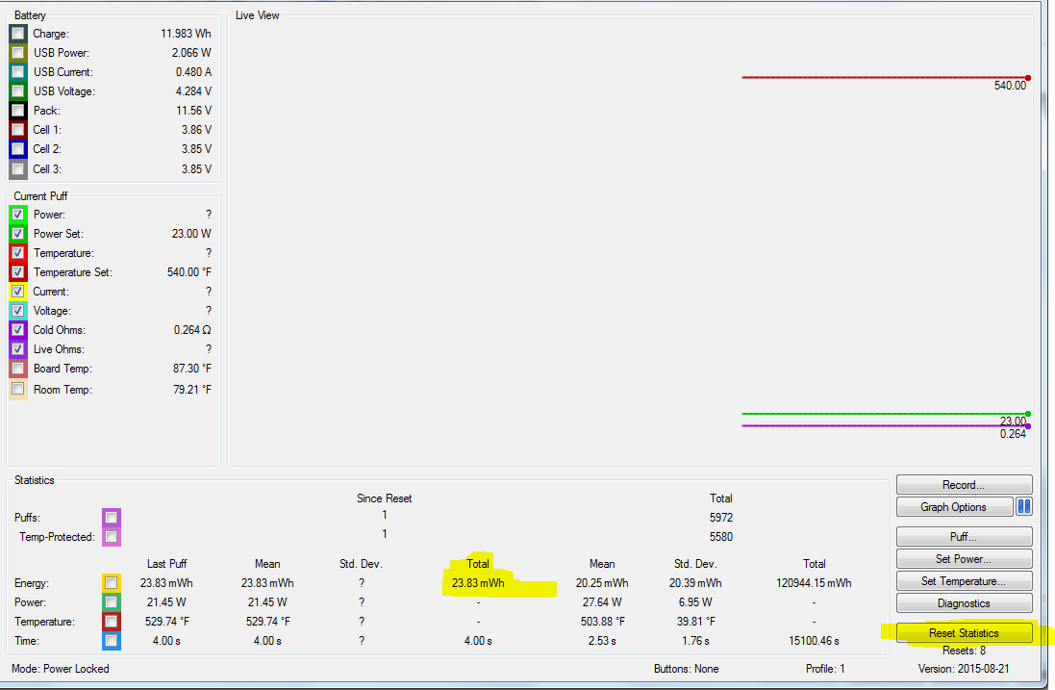Click the red 540.00 line endpoint

pyautogui.click(x=1028, y=78)
